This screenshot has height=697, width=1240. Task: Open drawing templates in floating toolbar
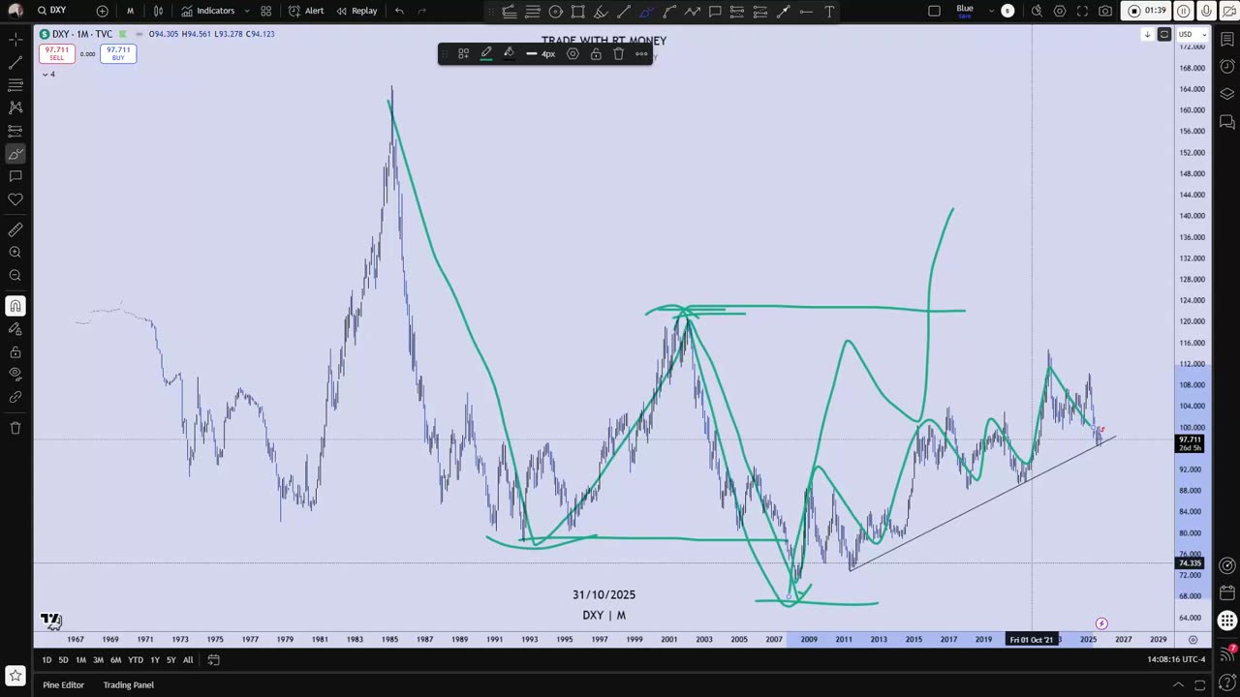[x=464, y=54]
